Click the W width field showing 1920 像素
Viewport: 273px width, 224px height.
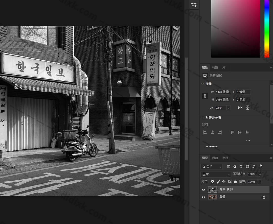click(x=222, y=92)
